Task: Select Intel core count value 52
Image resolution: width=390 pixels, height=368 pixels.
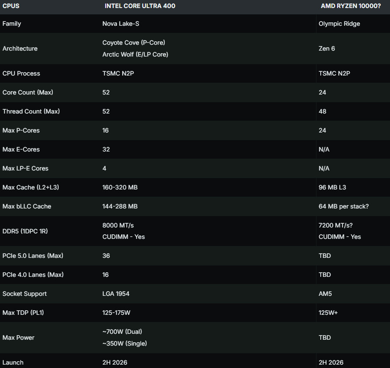Action: click(x=106, y=92)
